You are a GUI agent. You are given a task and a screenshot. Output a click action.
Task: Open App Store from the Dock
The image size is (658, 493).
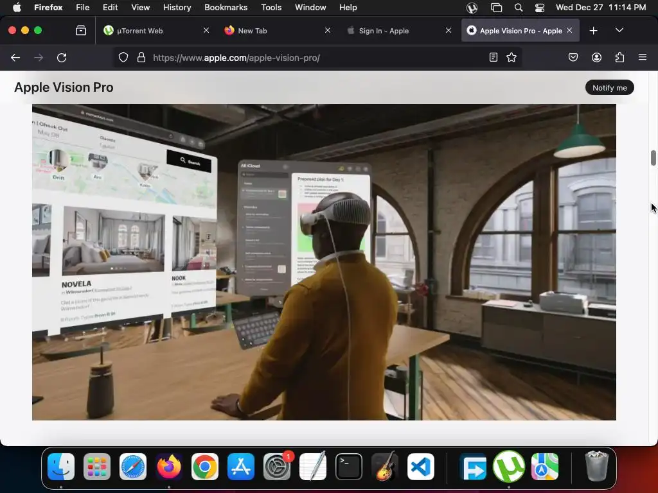pos(241,467)
